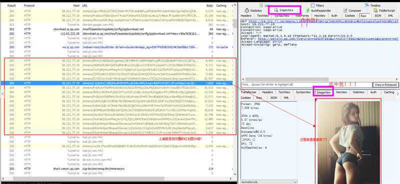
Task: Sort sessions by URL column header
Action: click(85, 6)
